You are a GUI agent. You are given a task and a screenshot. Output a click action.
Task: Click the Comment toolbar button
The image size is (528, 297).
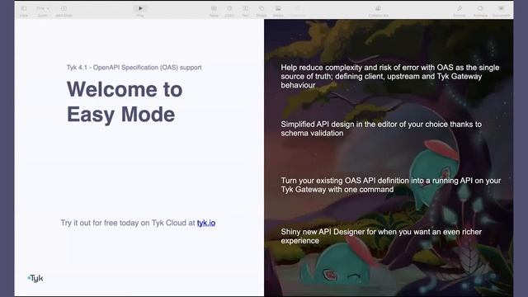point(298,11)
